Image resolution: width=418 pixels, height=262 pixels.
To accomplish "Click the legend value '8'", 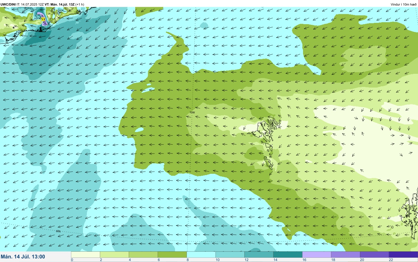I will point(187,260).
